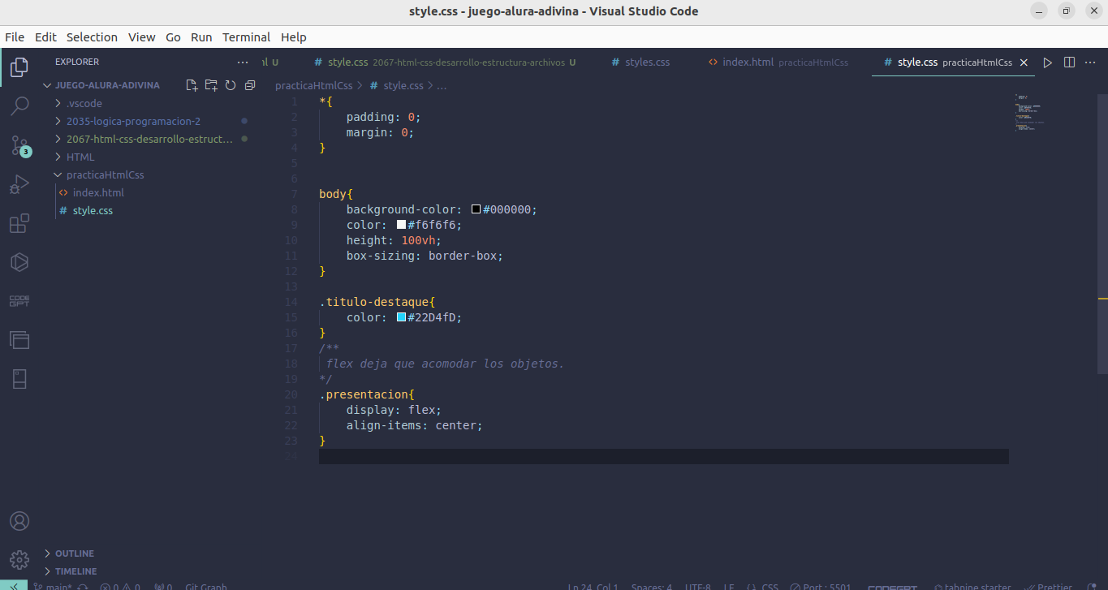Open the View menu

(141, 37)
